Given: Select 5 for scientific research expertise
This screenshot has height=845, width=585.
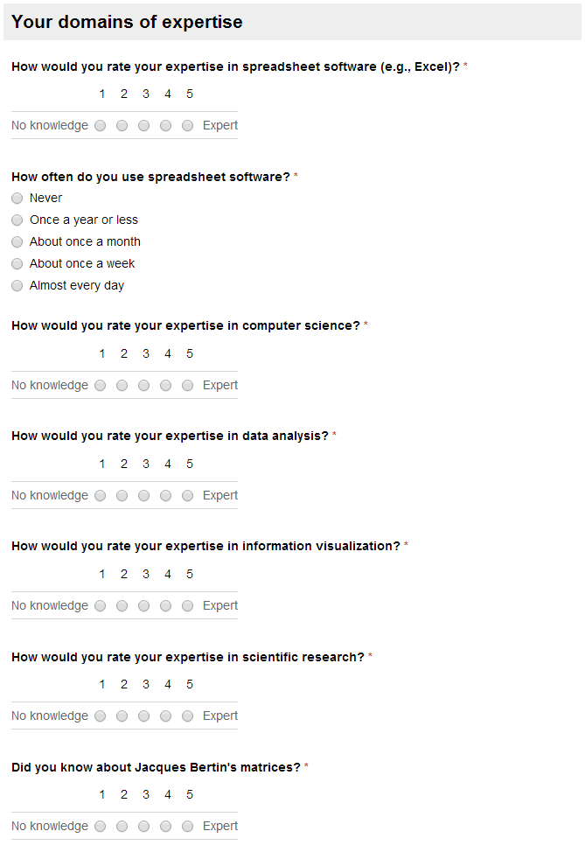Looking at the screenshot, I should 187,716.
